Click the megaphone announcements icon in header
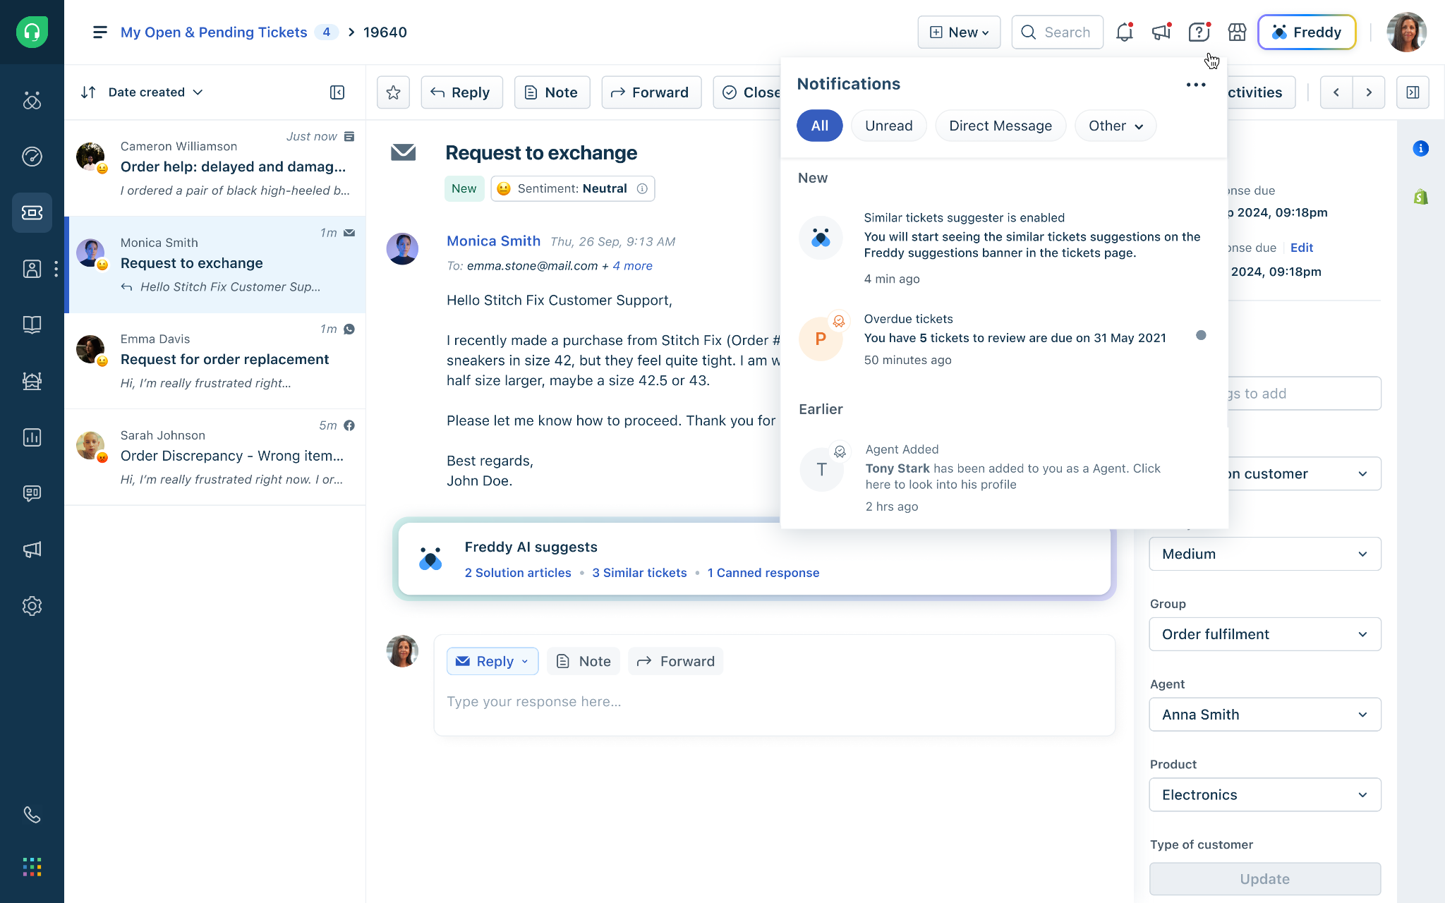 tap(1161, 32)
